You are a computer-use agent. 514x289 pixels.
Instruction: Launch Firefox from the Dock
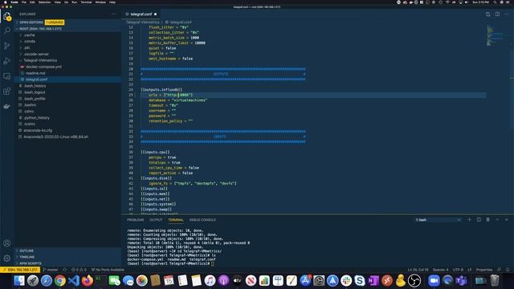(88, 281)
